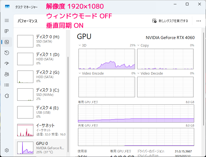206x157 pixels.
Task: Open the App history page icon
Action: pos(7,53)
